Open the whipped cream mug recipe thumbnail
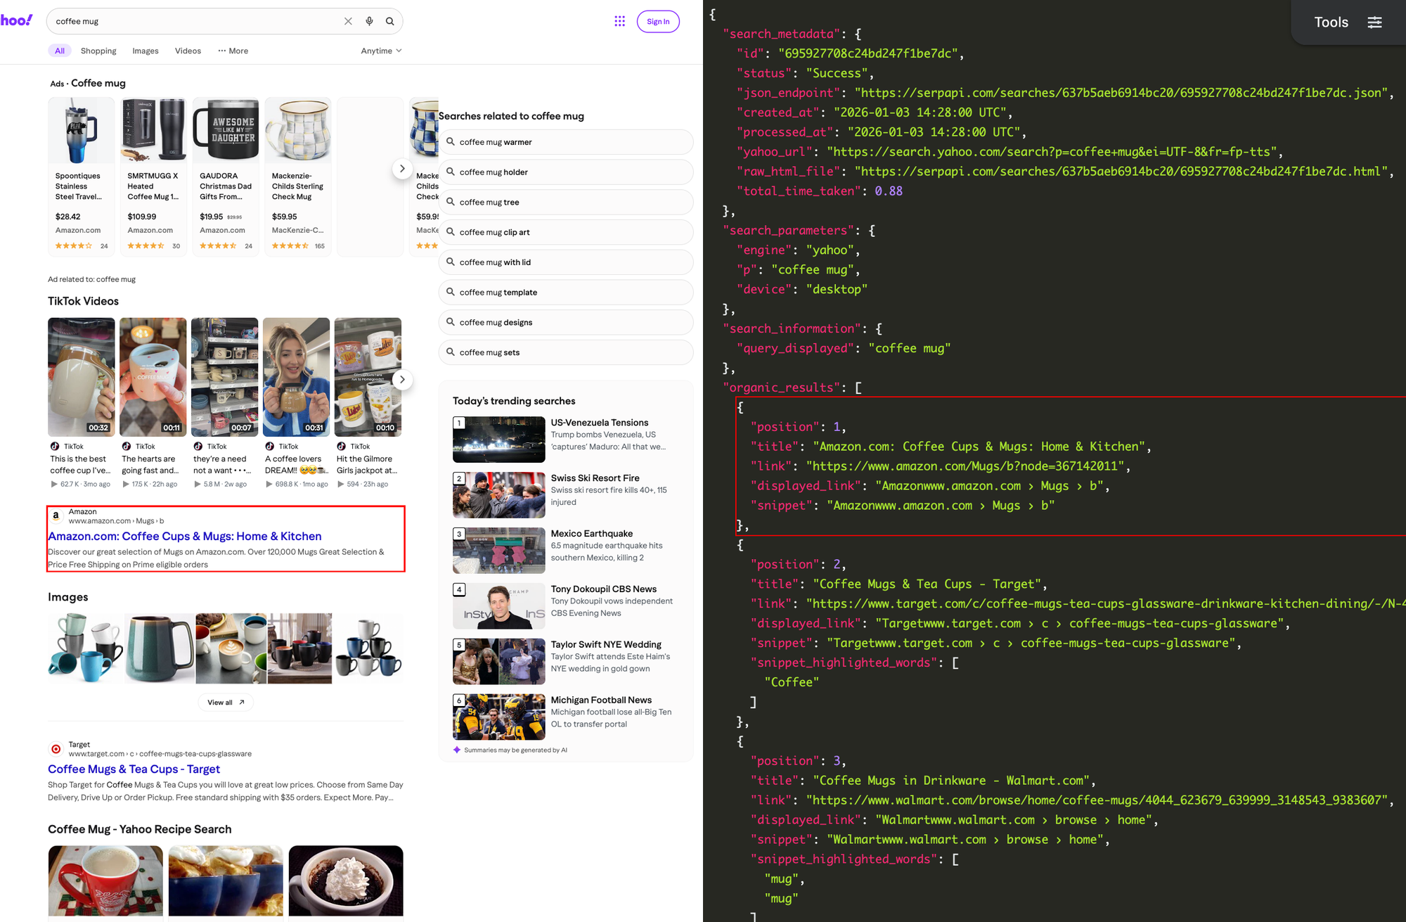This screenshot has width=1406, height=922. point(346,881)
